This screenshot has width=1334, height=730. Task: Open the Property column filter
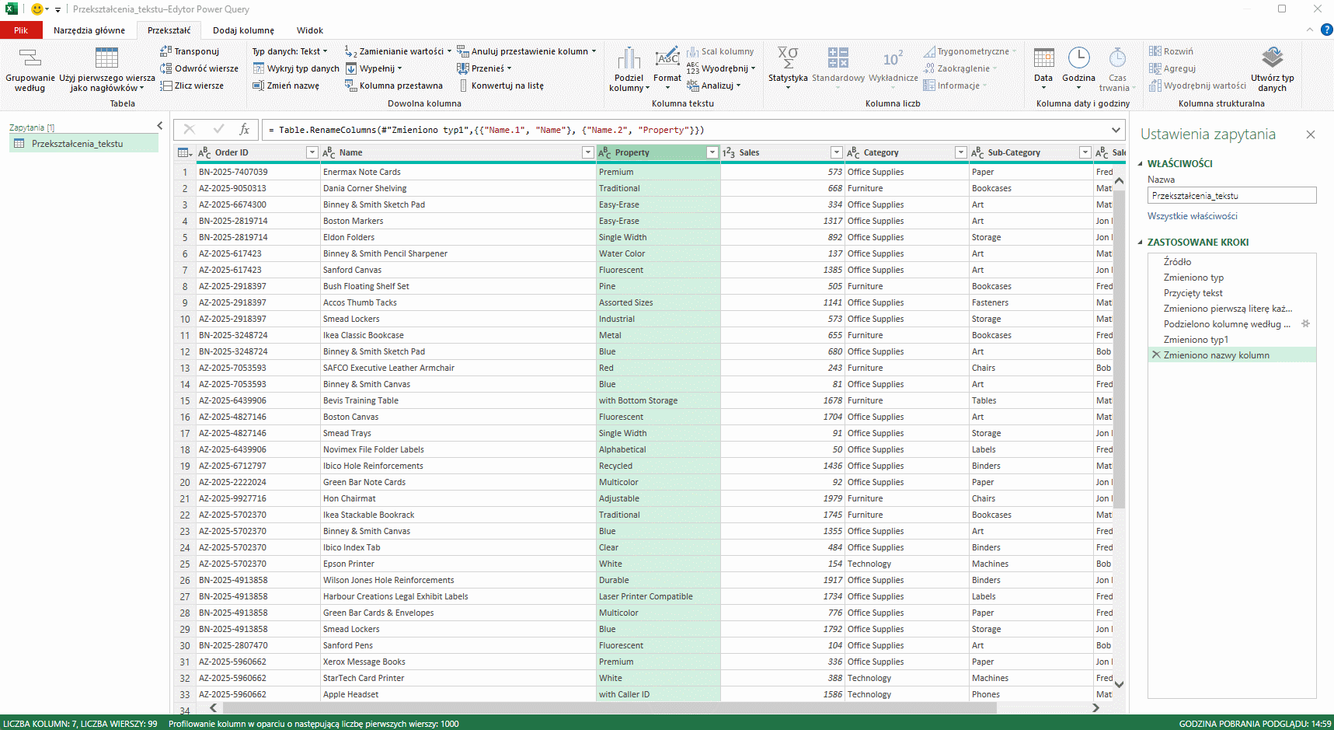click(712, 152)
